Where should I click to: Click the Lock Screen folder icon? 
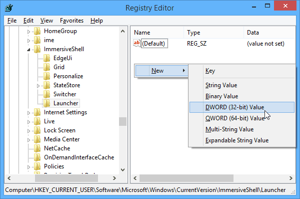click(37, 130)
